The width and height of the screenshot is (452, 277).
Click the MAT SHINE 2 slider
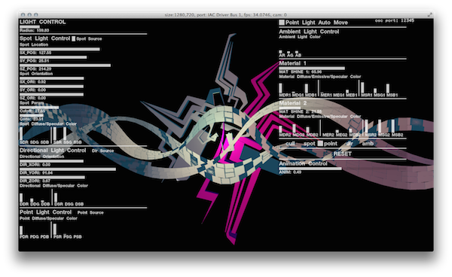click(290, 108)
